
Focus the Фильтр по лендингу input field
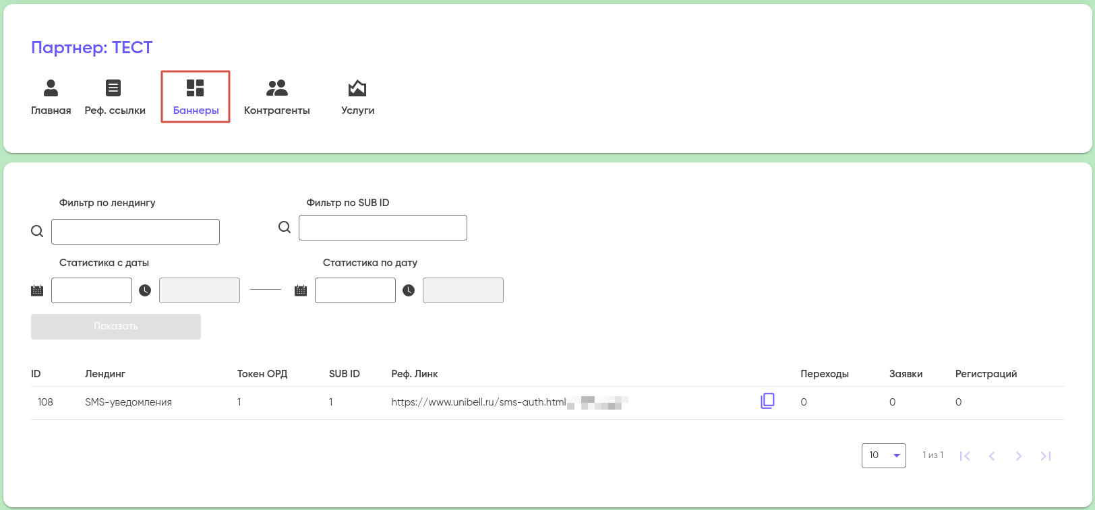[x=136, y=232]
